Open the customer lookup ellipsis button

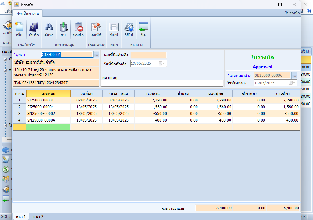point(96,55)
